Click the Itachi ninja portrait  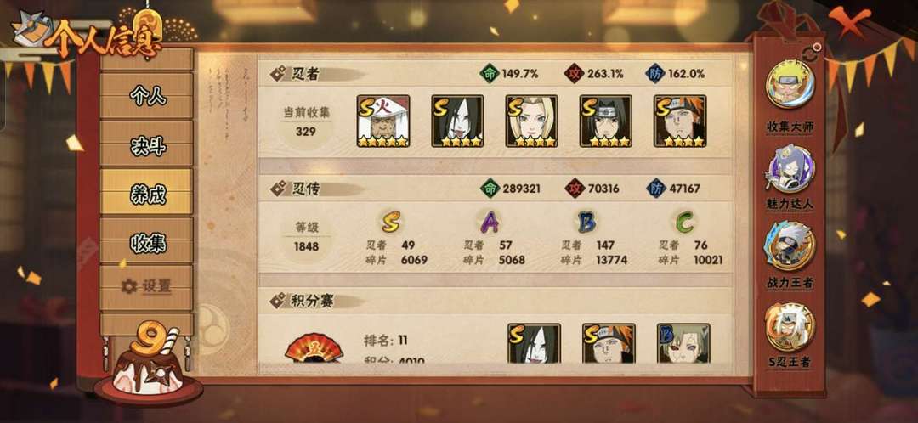[605, 121]
